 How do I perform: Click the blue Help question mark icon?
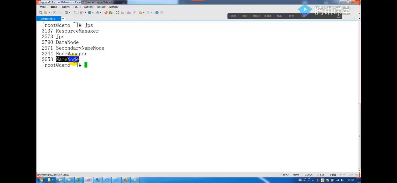pyautogui.click(x=157, y=13)
